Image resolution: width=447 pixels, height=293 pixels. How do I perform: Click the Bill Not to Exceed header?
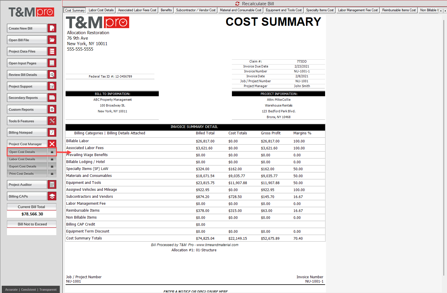point(31,224)
